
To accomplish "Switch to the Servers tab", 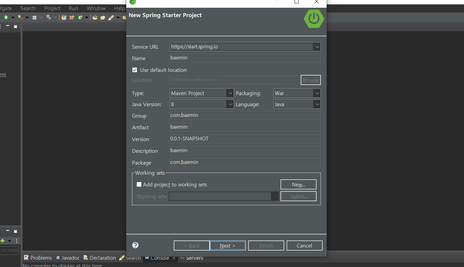I will [192, 258].
